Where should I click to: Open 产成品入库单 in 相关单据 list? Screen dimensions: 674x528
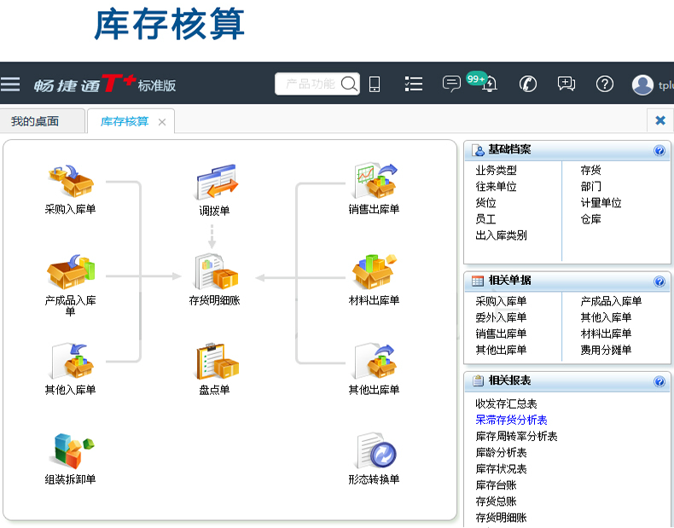[x=611, y=301]
